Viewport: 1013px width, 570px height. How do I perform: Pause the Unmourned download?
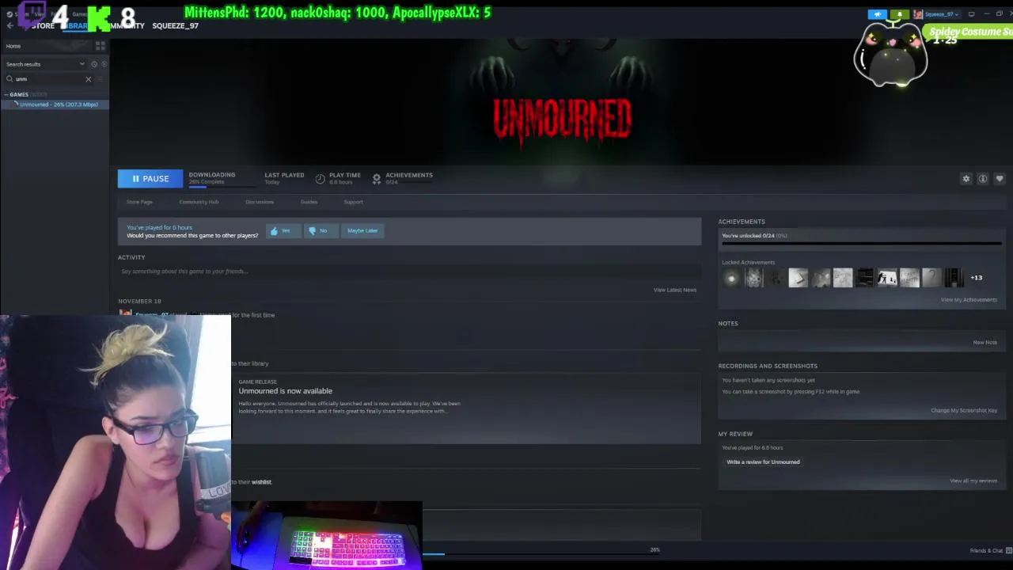tap(150, 179)
